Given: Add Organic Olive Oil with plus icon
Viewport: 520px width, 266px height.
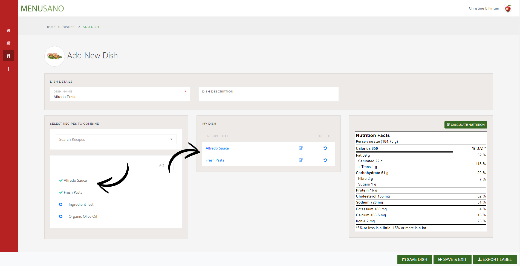Looking at the screenshot, I should pyautogui.click(x=61, y=216).
